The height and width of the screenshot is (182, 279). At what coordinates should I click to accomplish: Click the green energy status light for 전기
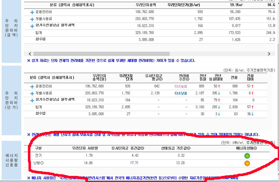tap(247, 156)
